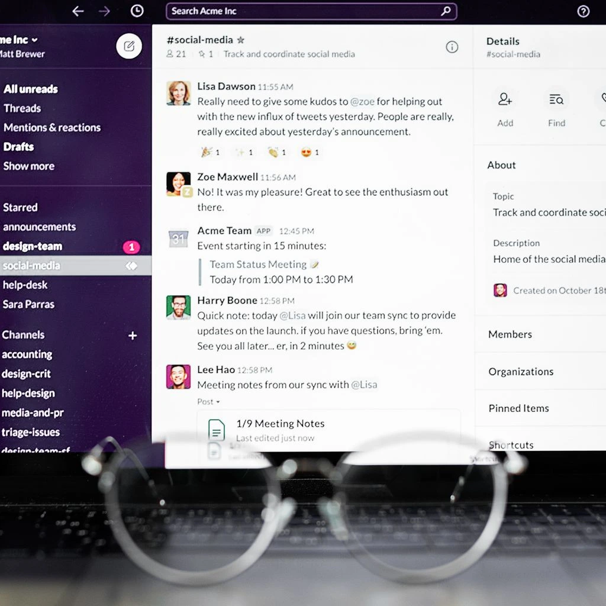Screen dimensions: 606x606
Task: Open Lisa Dawson's avatar
Action: (179, 93)
